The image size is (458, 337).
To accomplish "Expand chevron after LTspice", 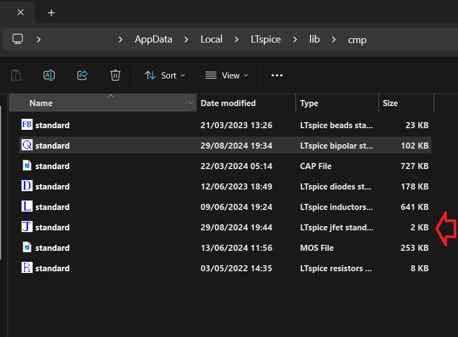I will [x=295, y=39].
